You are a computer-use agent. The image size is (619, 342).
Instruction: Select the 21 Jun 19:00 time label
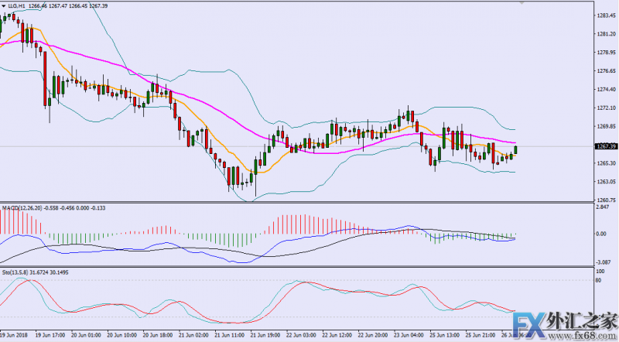point(265,335)
